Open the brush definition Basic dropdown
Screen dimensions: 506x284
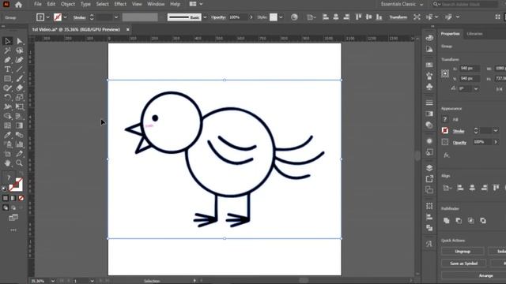pos(205,17)
